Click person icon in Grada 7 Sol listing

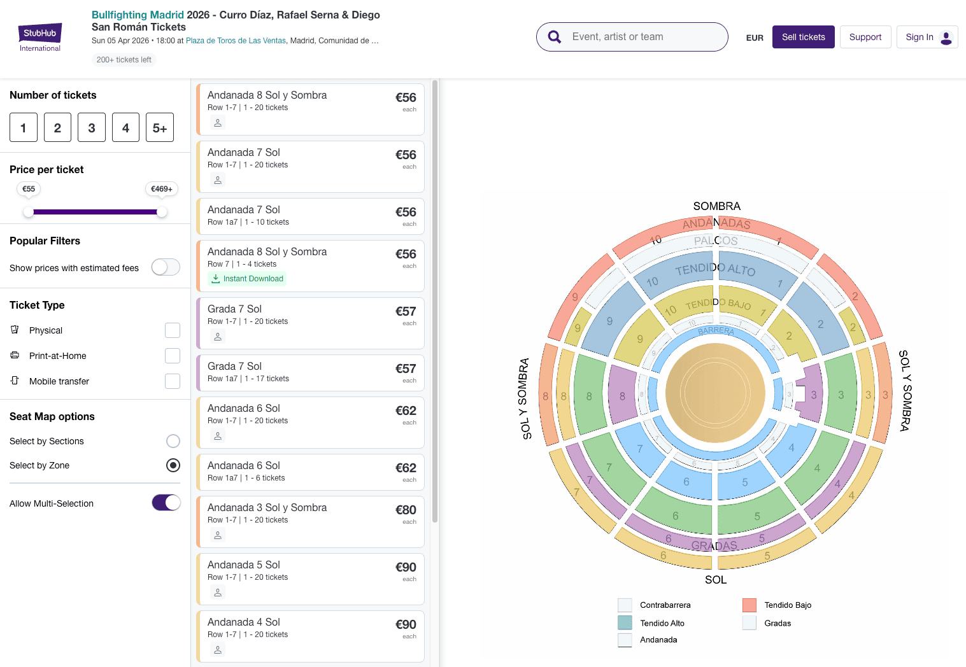click(218, 337)
